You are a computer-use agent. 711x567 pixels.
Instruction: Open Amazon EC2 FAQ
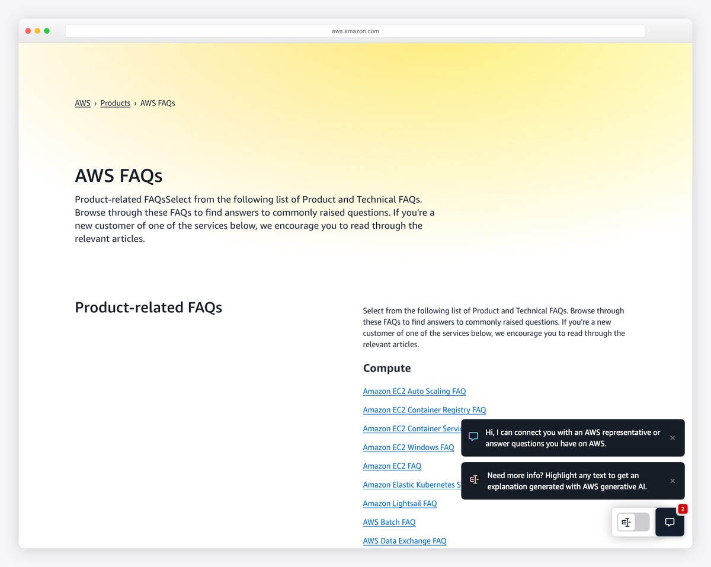point(392,466)
